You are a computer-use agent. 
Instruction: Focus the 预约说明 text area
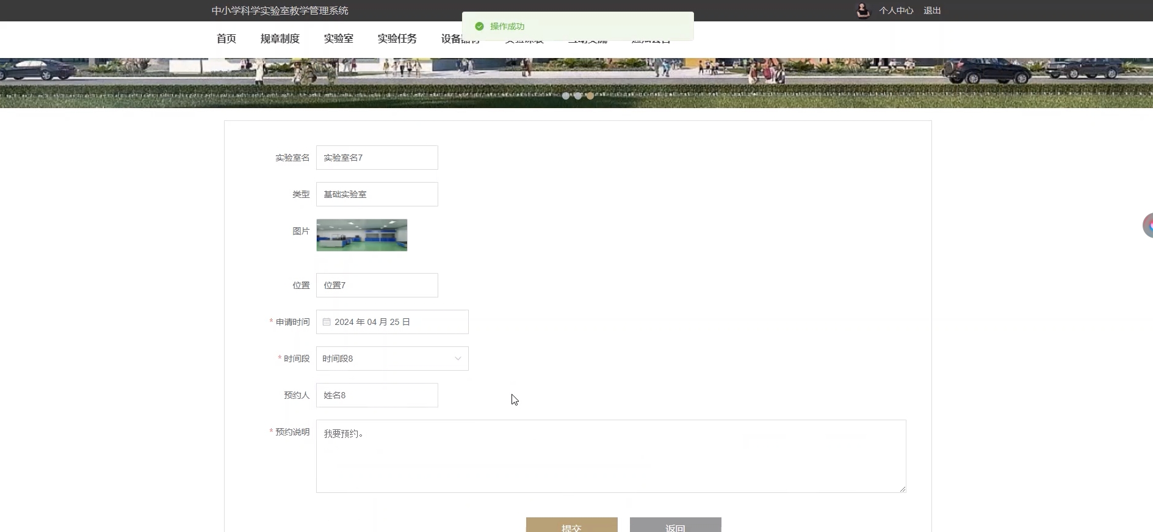click(610, 456)
